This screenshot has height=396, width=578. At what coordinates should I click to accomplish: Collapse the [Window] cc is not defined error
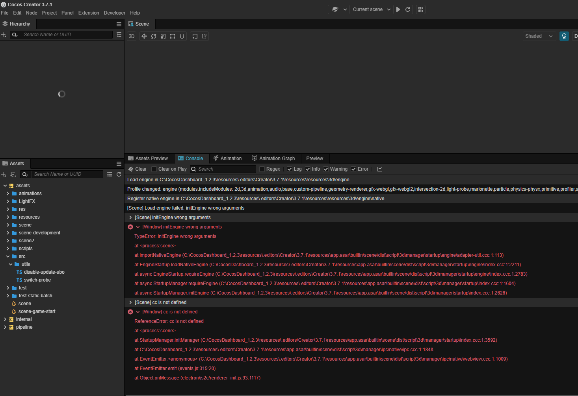[x=138, y=312]
